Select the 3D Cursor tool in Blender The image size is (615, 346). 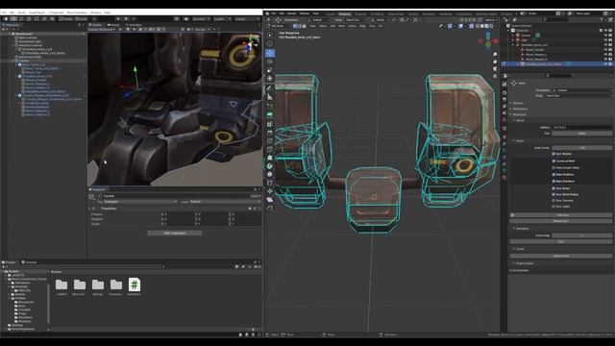click(270, 43)
